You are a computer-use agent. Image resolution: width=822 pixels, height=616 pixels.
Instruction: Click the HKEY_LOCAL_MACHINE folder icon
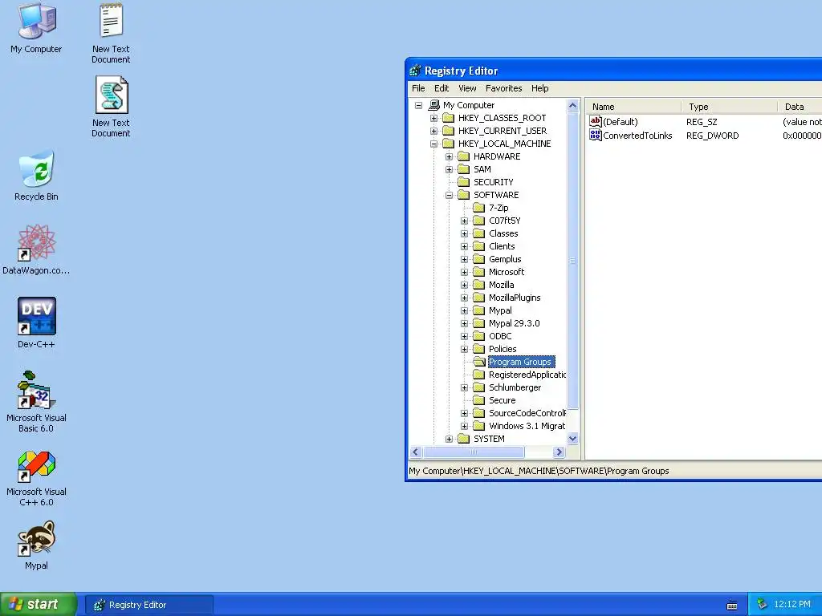tap(448, 144)
